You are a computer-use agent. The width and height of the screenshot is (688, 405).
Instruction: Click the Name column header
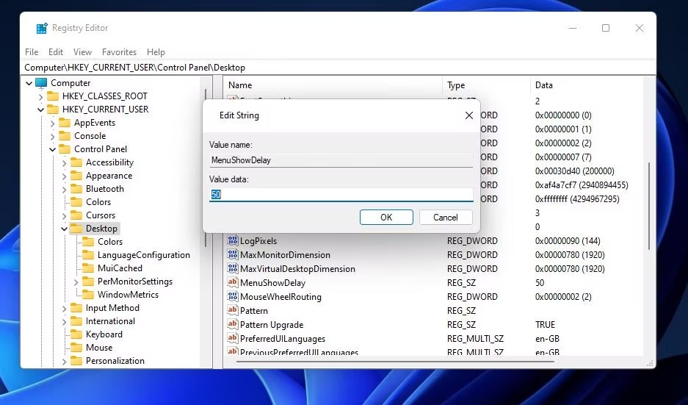click(x=333, y=85)
